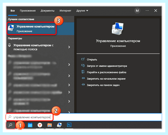168x135 pixels.
Task: Switch to the Приложения tab
Action: pyautogui.click(x=28, y=11)
